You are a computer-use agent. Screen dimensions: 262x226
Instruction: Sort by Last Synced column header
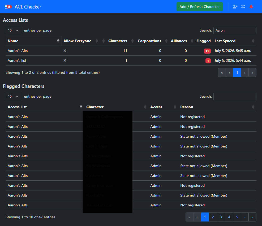pos(234,41)
